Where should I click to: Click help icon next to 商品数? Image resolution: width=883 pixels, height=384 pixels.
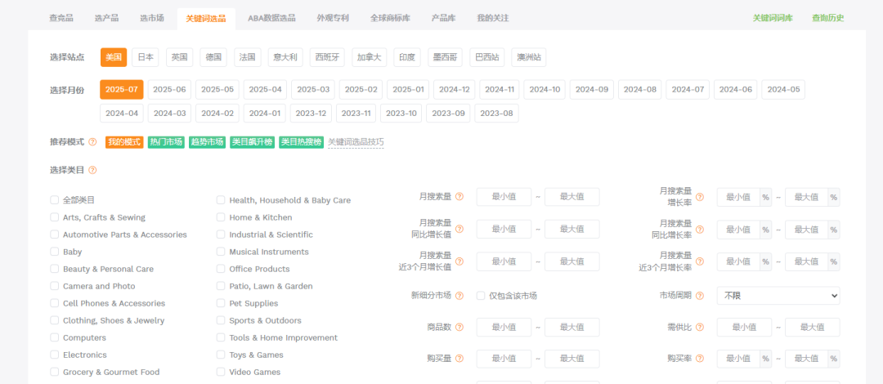459,327
